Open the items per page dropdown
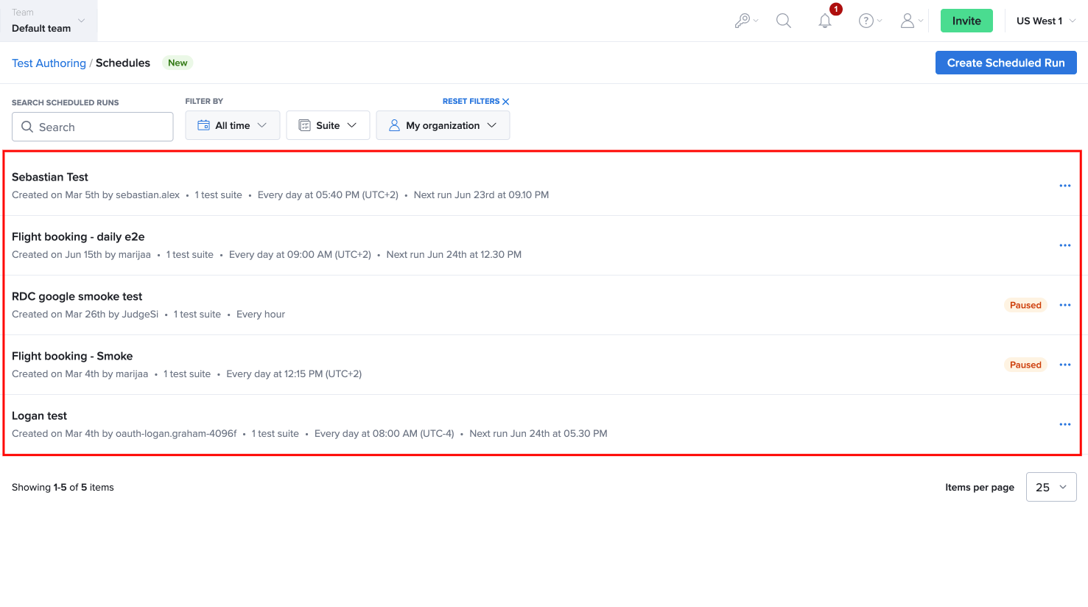This screenshot has height=607, width=1088. click(1051, 487)
